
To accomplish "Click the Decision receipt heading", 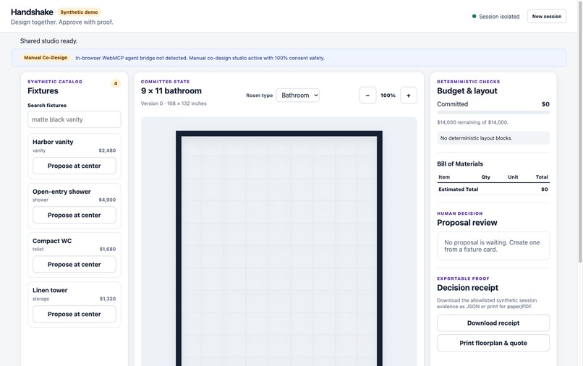I will [x=467, y=288].
